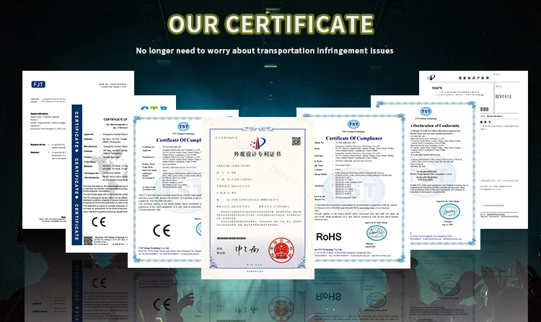The image size is (541, 322).
Task: Click the blue stamp on RoHS certificate
Action: coord(377,233)
